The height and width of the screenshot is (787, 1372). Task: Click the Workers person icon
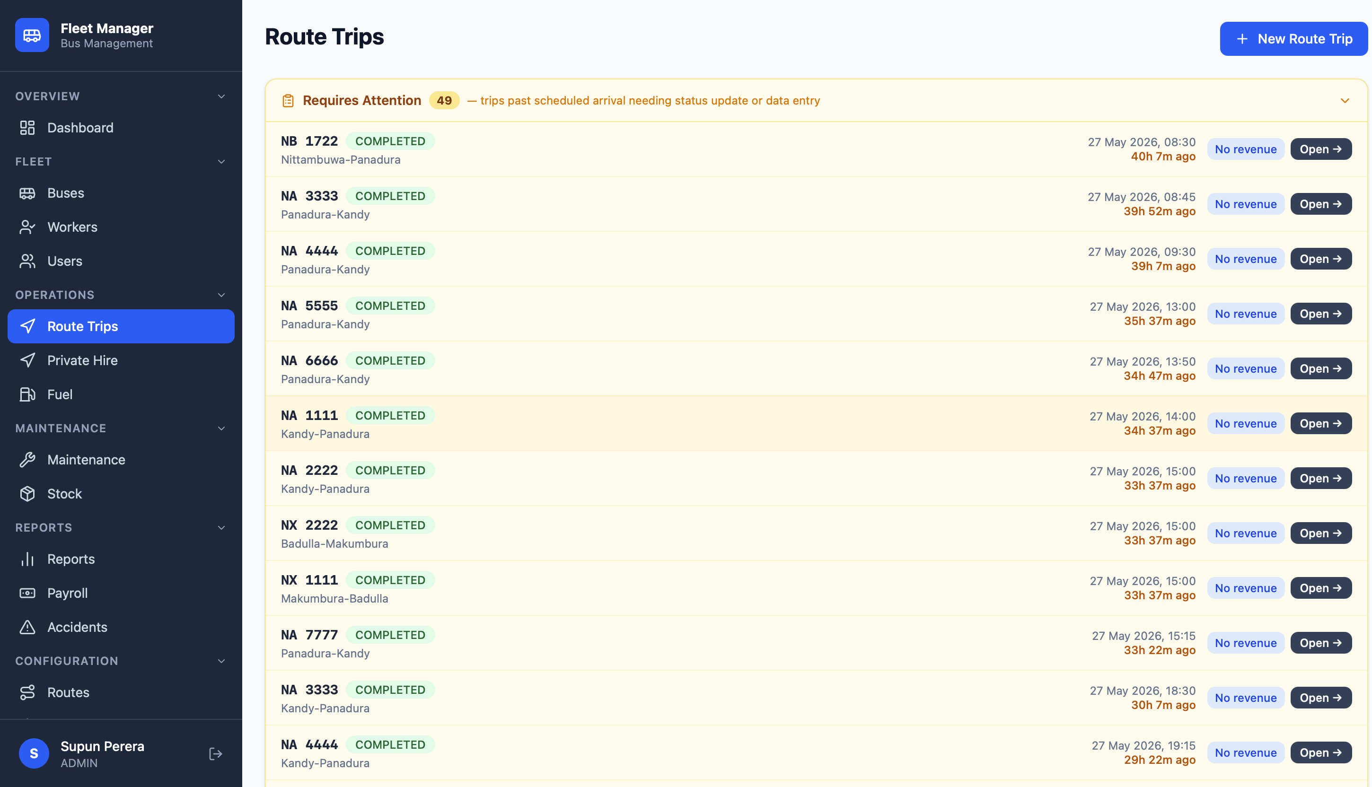(27, 227)
